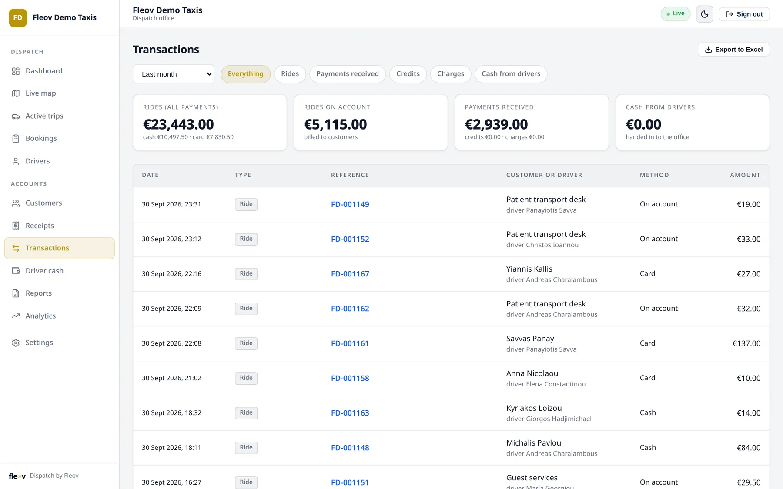Open reference FD-001158

pos(350,378)
